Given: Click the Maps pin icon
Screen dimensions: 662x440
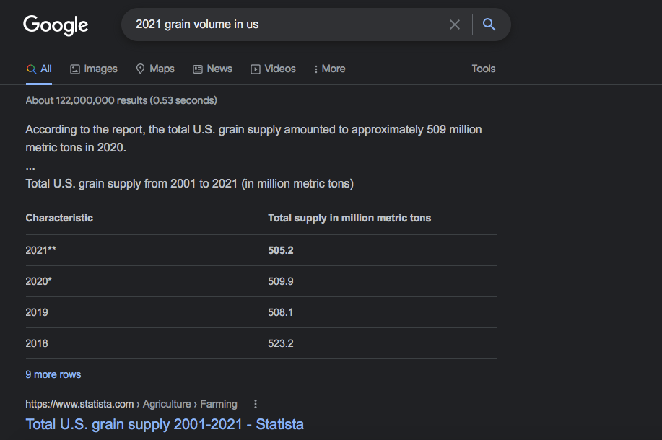Looking at the screenshot, I should (141, 69).
